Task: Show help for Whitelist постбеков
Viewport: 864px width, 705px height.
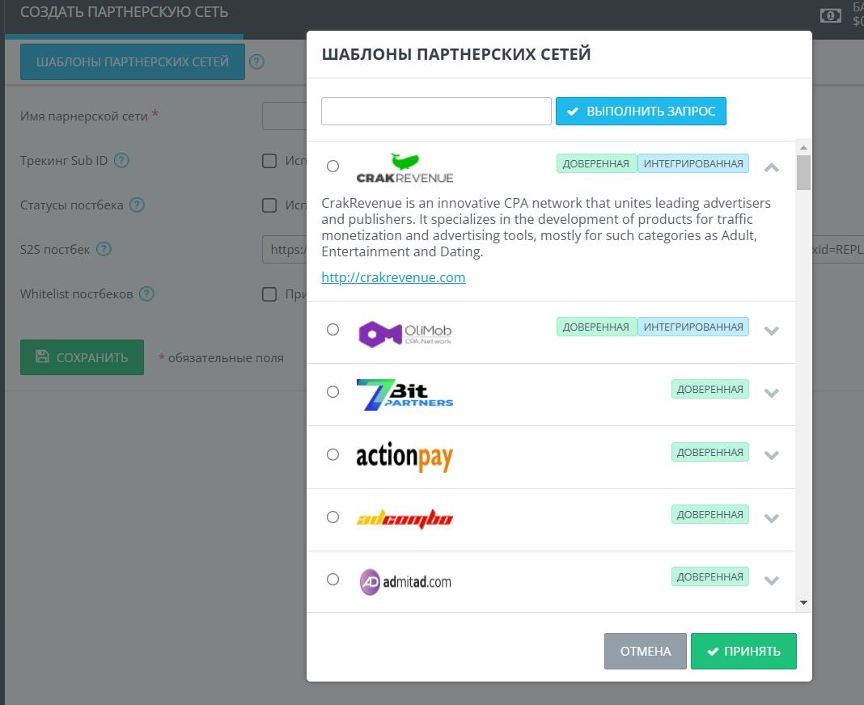Action: click(146, 293)
